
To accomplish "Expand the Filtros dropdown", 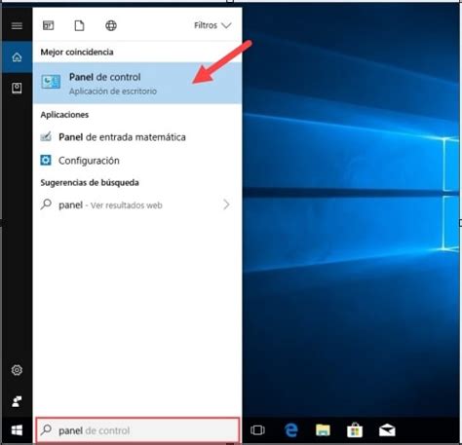I will click(212, 25).
